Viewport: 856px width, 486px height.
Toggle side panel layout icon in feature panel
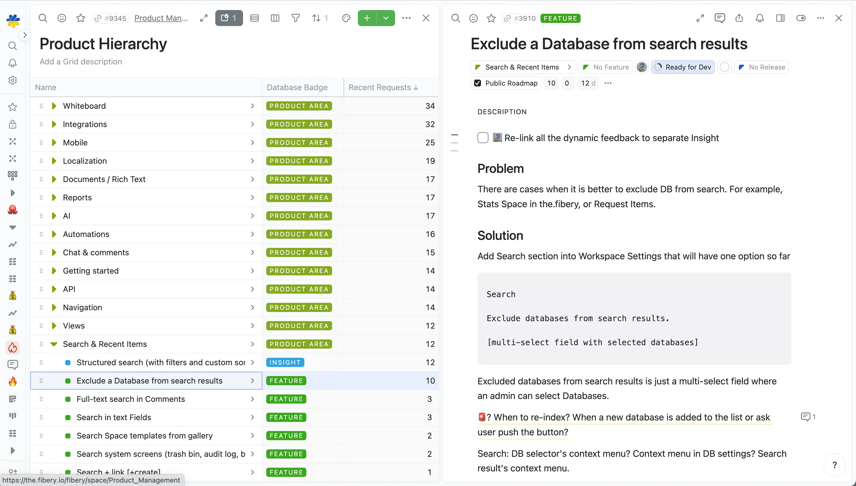[x=780, y=18]
